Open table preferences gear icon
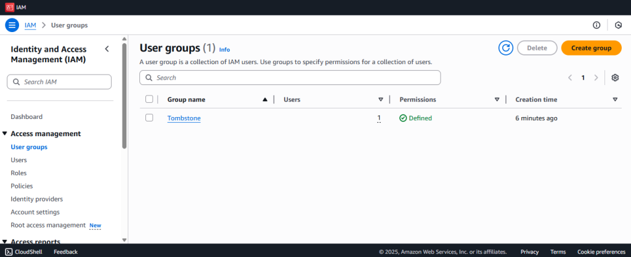The width and height of the screenshot is (631, 257). tap(615, 78)
